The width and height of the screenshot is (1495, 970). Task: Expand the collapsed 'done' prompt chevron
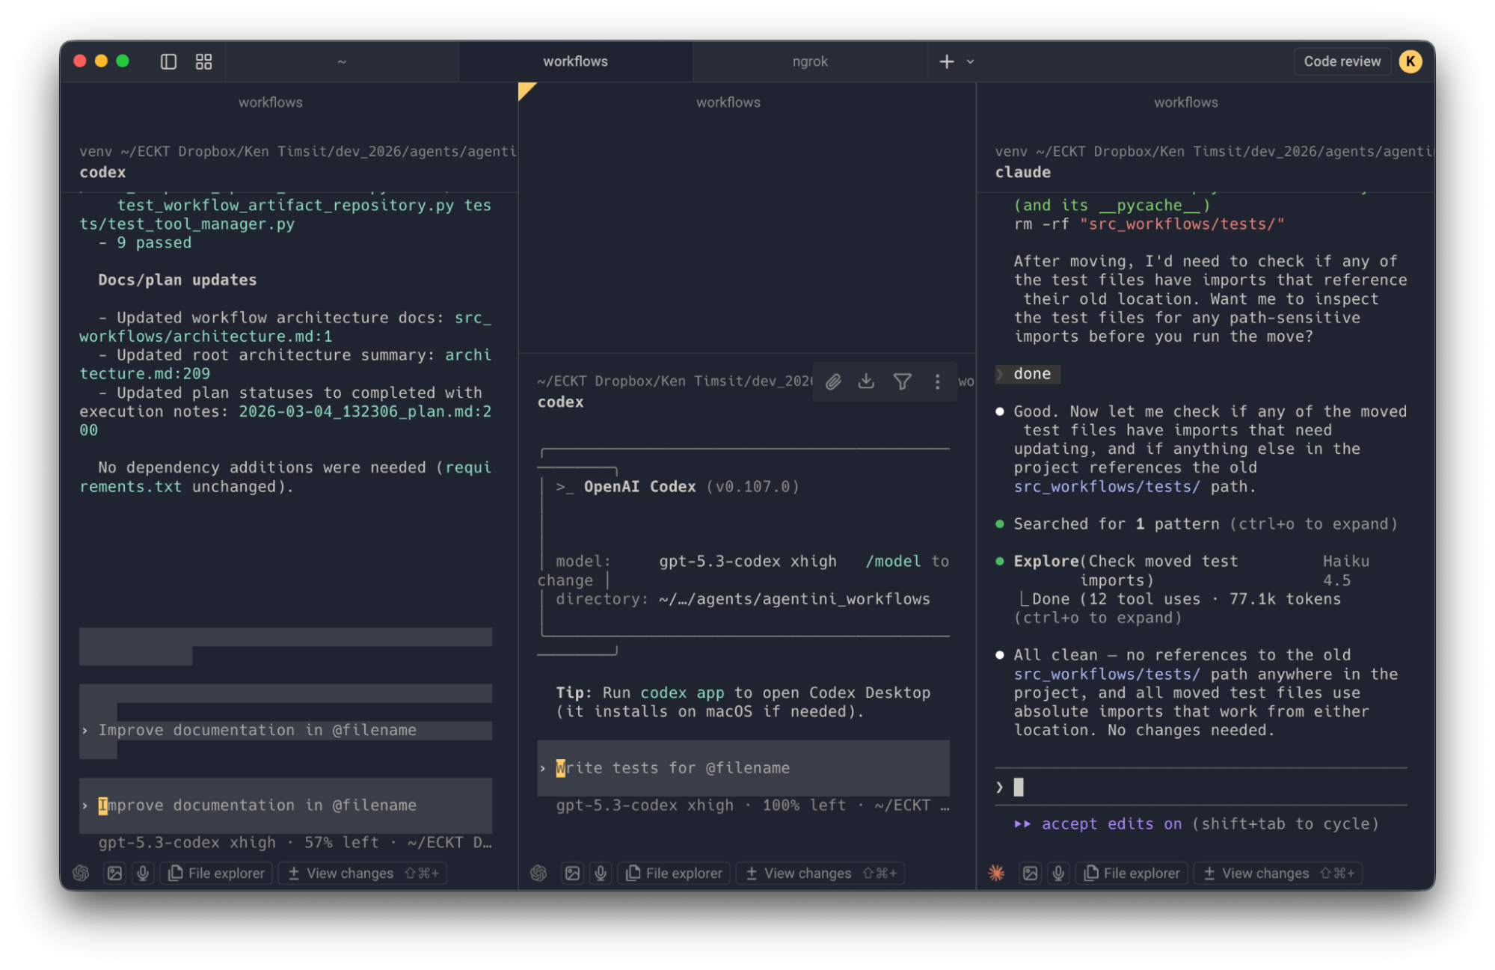(x=1001, y=374)
